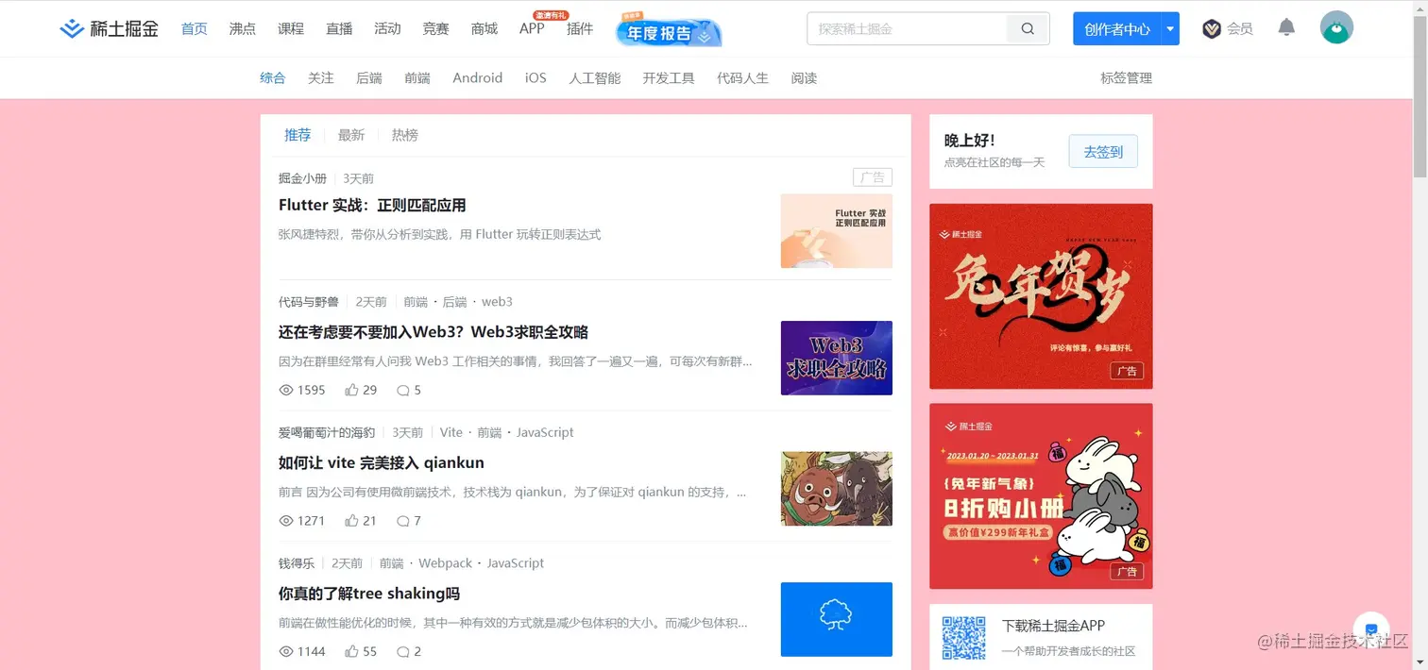Open 插件 in top navigation
Viewport: 1428px width, 670px height.
point(580,28)
